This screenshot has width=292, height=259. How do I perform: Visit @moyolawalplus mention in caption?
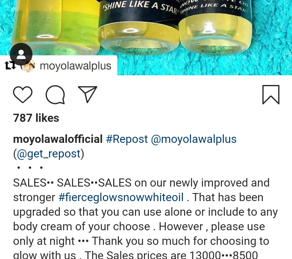194,139
